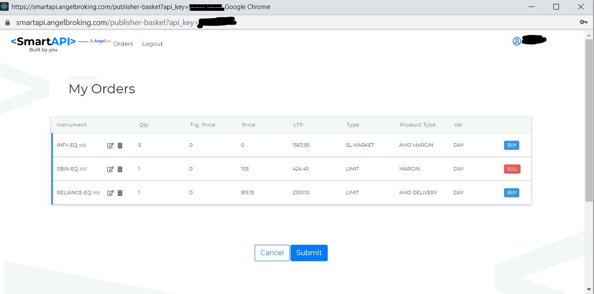Submit the order basket

coord(309,253)
